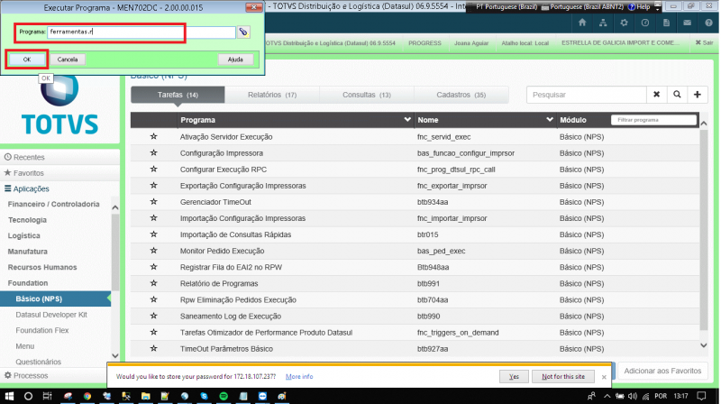This screenshot has width=721, height=404.
Task: Click into the Programa input field
Action: point(141,32)
